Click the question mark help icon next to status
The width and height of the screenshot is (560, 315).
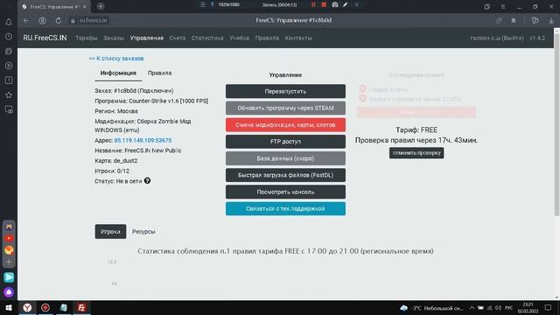[147, 181]
